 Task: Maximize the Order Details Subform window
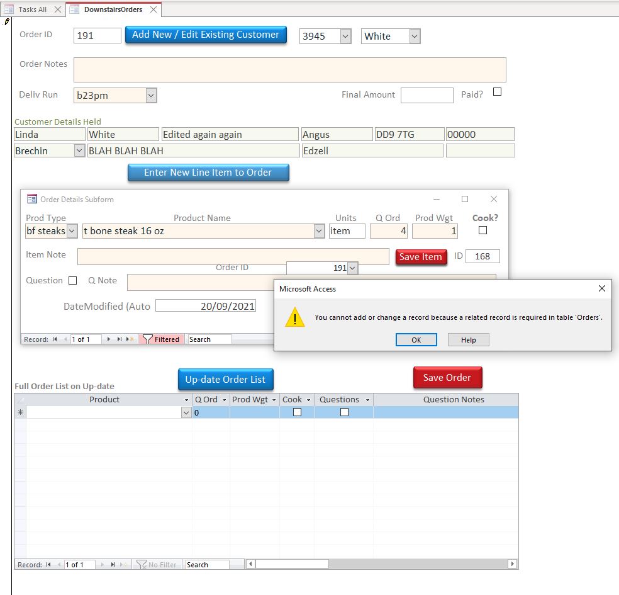pos(465,199)
